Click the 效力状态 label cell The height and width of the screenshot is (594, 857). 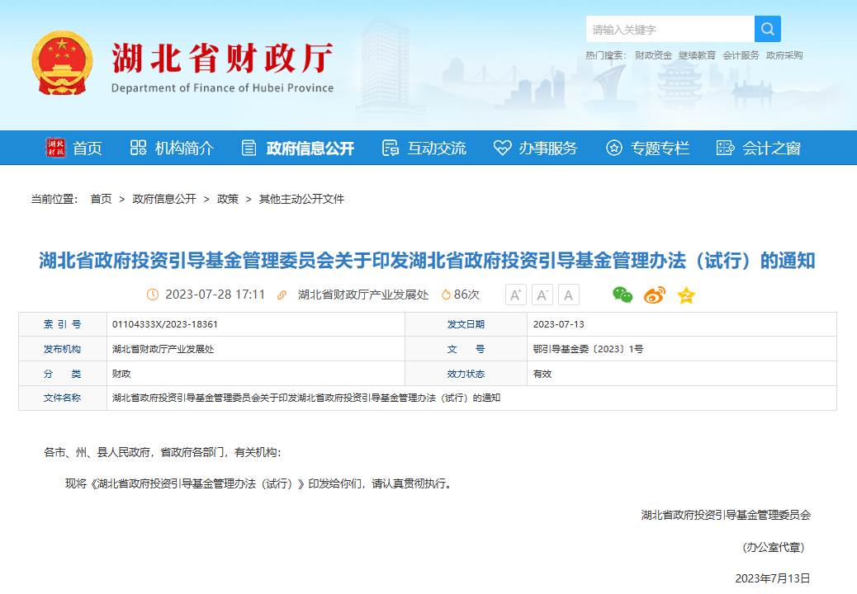[x=466, y=374]
